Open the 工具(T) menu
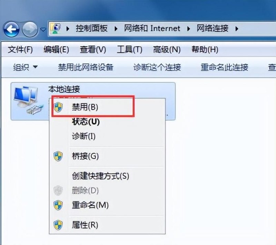 (130, 49)
